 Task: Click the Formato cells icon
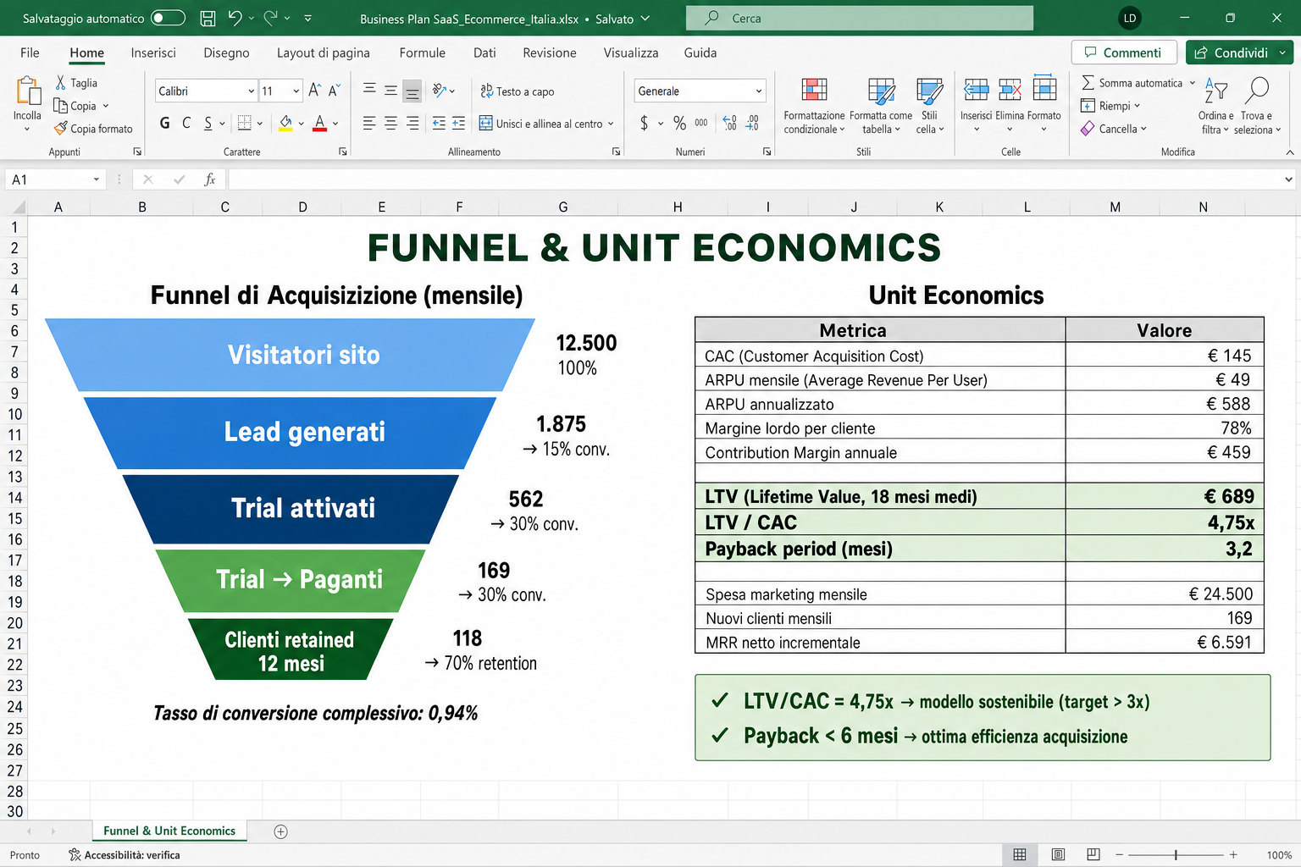click(x=1044, y=88)
